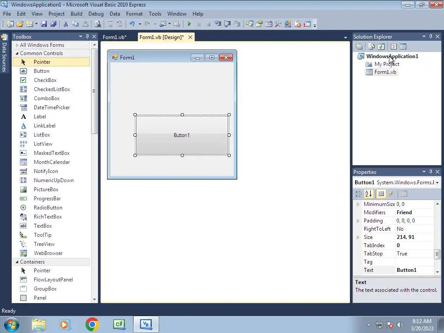Expand the Padding property row
The width and height of the screenshot is (444, 333).
point(358,221)
